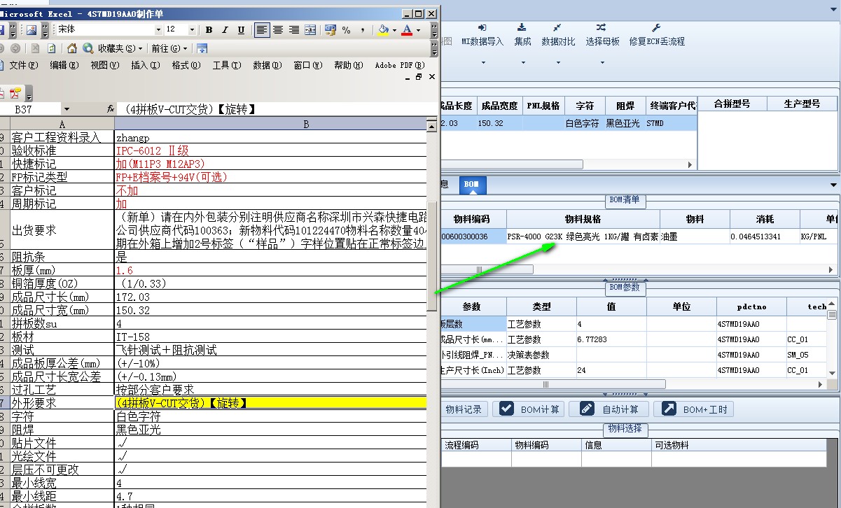Select the yellow 外形要求 value cell
Screen dimensions: 841x508
[x=270, y=403]
